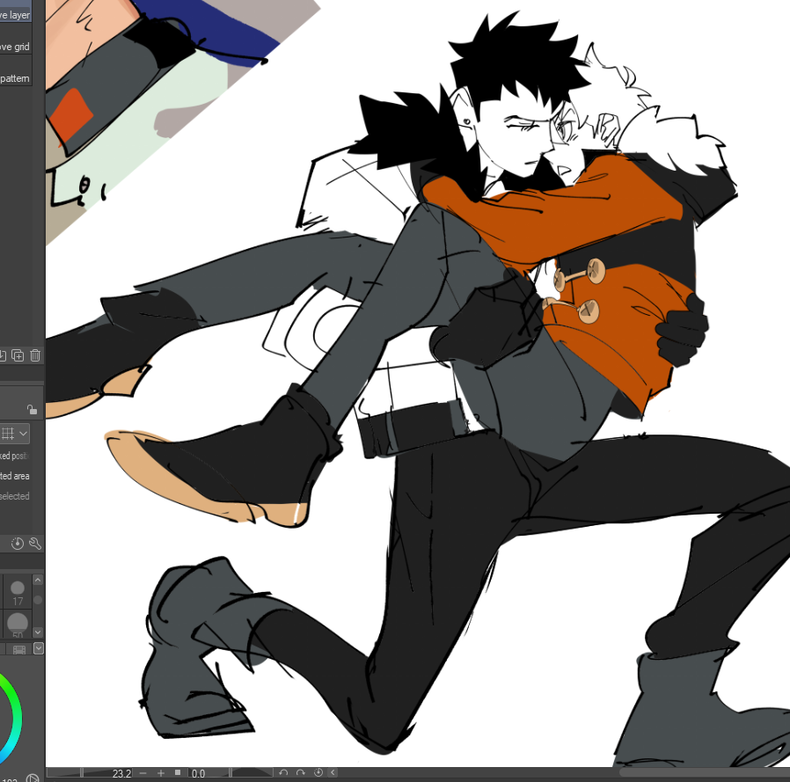
Task: Click the zoom value 23.2 field
Action: [122, 773]
